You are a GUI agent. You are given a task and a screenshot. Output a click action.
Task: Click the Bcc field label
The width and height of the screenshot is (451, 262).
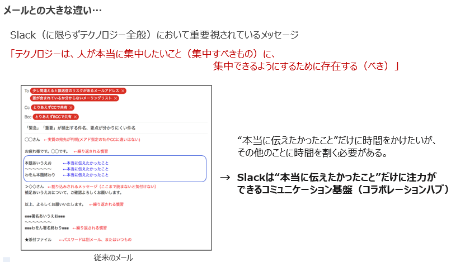28,117
